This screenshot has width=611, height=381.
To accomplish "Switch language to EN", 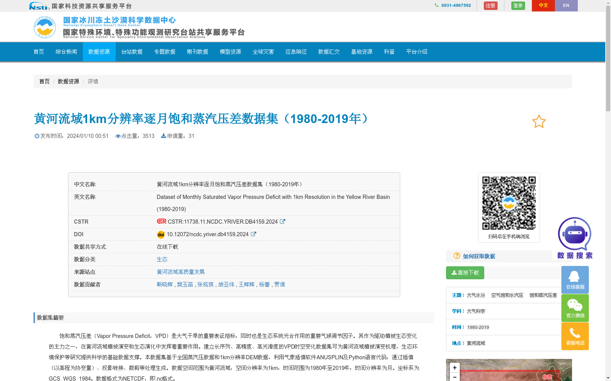I will [566, 6].
